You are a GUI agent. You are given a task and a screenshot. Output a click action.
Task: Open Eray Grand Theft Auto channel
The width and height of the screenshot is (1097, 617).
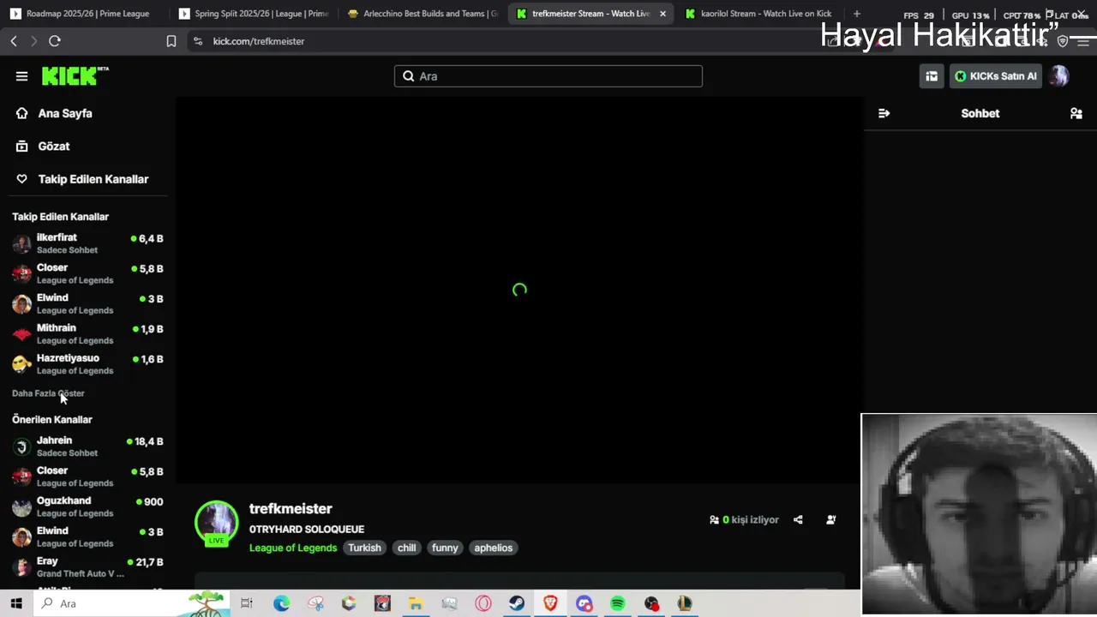coord(87,566)
